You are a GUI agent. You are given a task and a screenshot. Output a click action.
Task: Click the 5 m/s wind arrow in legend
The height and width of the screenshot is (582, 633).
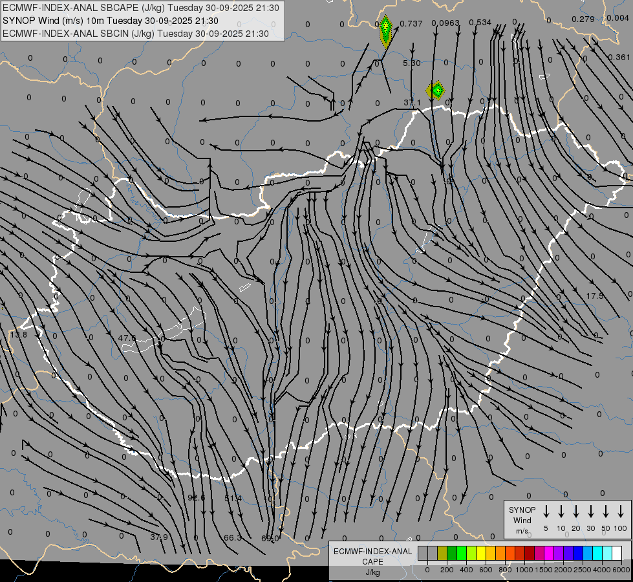546,512
